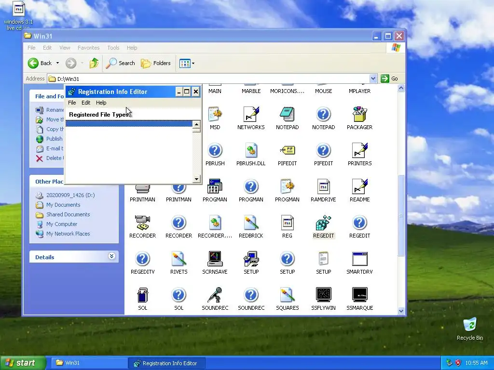Select the SETUP file with computer icon
Screen dimensions: 494x370
coord(251,259)
